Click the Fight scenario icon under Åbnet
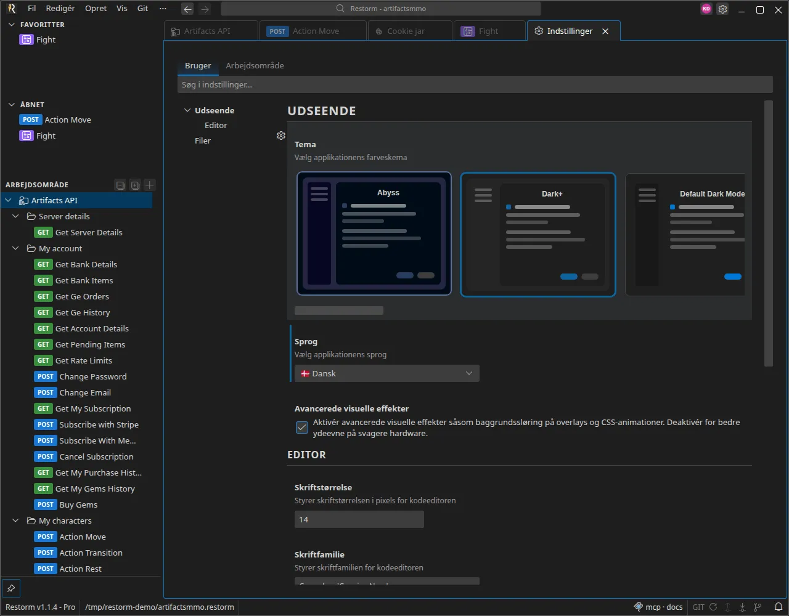Image resolution: width=789 pixels, height=616 pixels. [26, 136]
